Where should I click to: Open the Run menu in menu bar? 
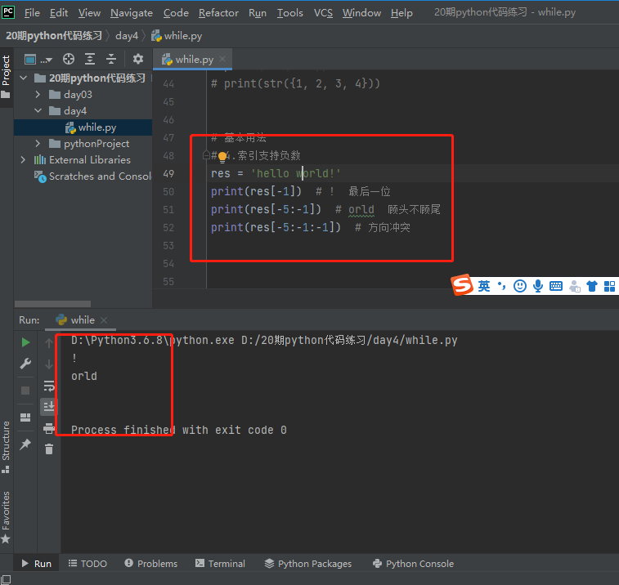pyautogui.click(x=258, y=13)
